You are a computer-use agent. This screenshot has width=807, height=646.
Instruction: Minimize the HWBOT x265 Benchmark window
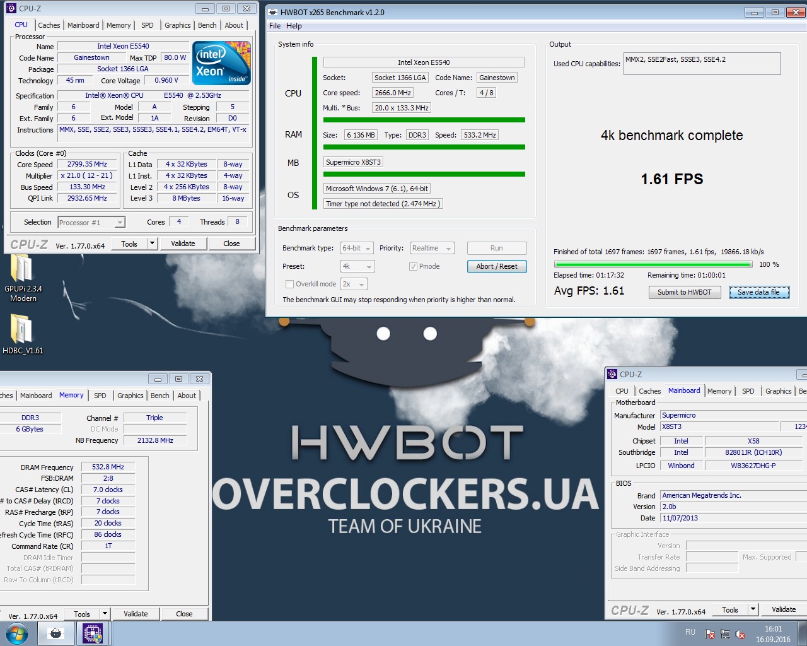pos(755,12)
